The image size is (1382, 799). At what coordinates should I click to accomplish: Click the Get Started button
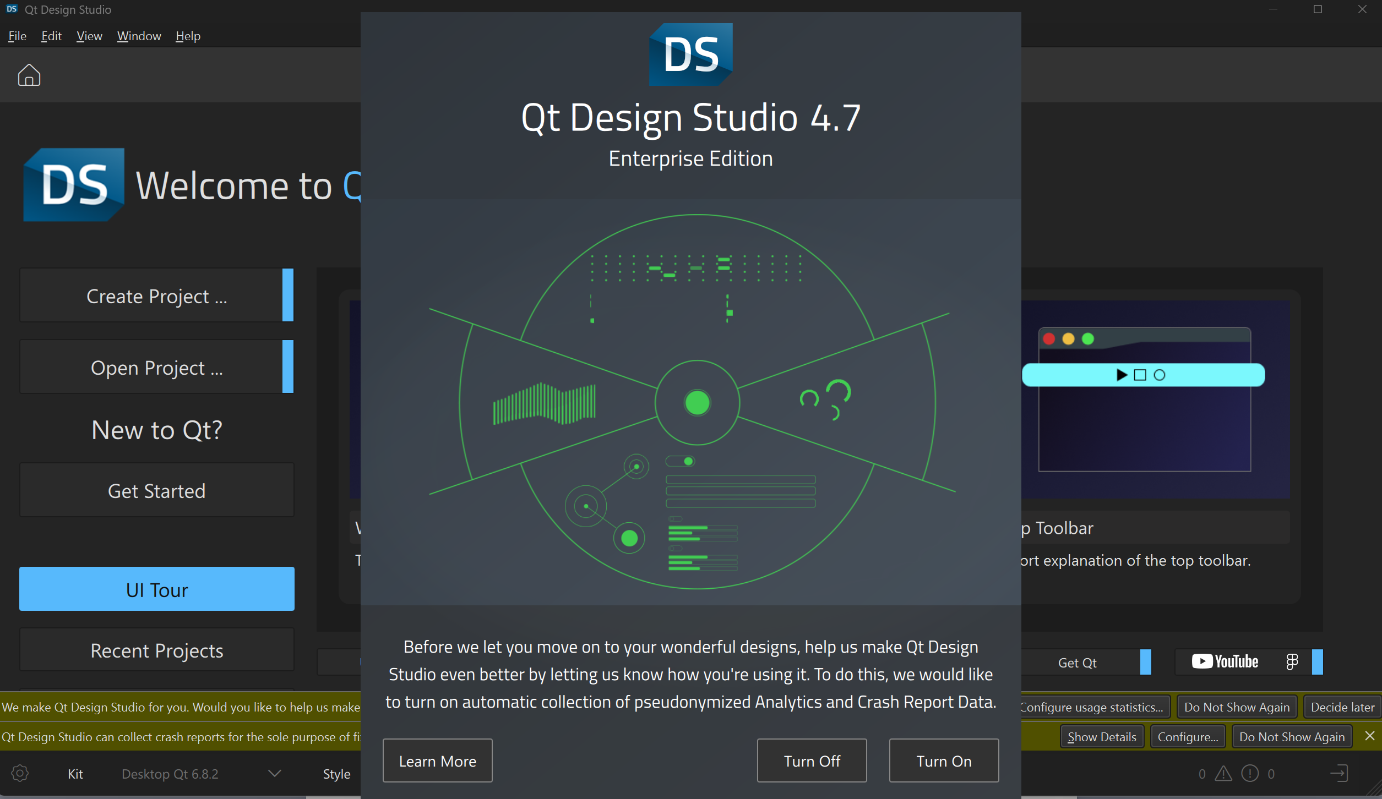(156, 490)
